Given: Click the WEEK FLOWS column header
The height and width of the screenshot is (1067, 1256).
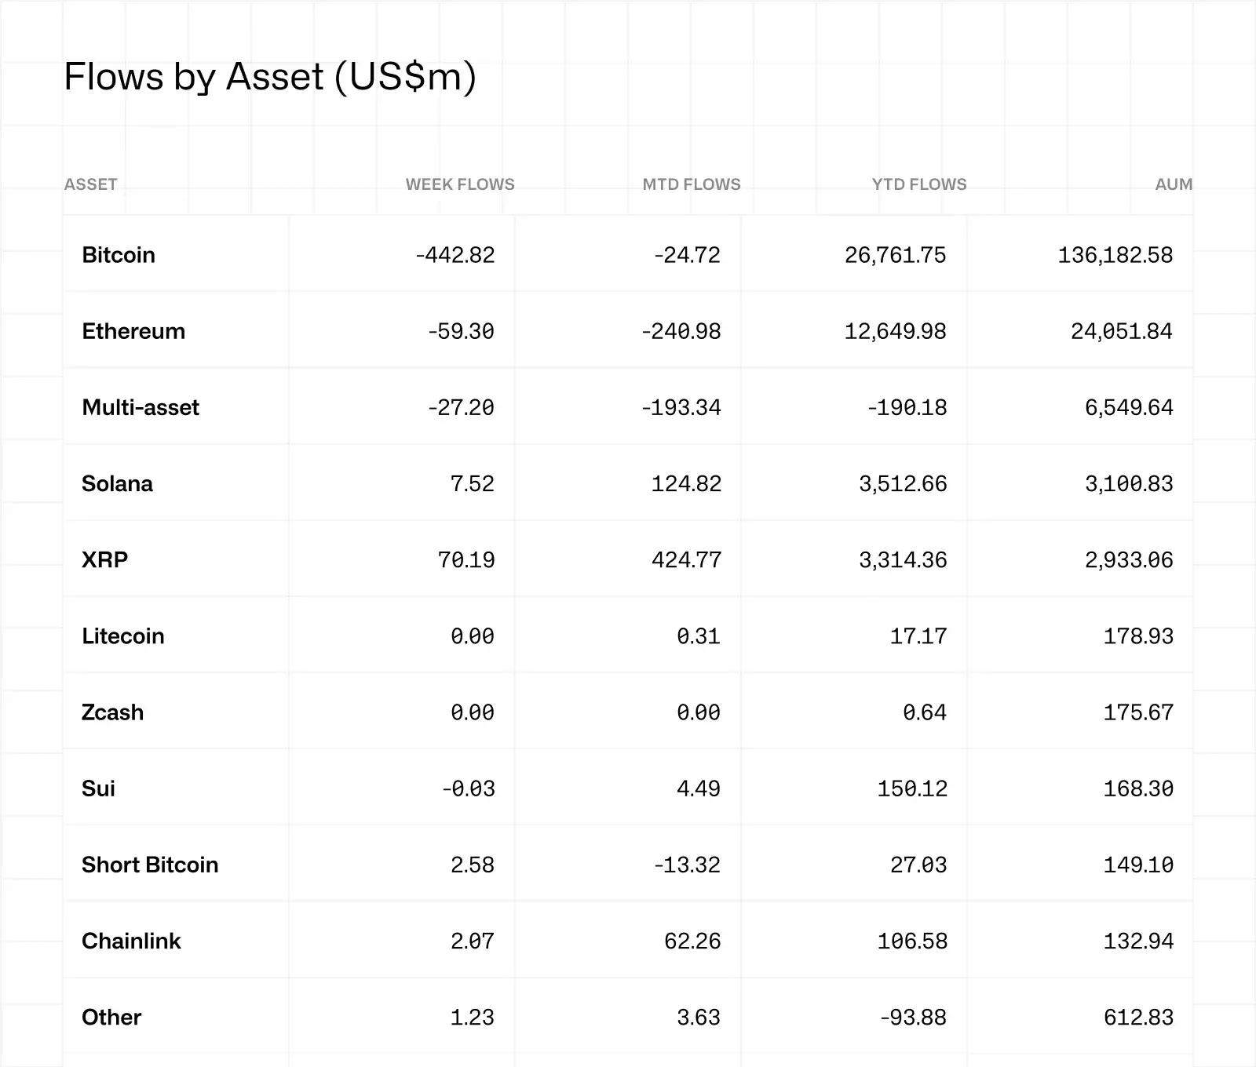Looking at the screenshot, I should click(x=459, y=184).
